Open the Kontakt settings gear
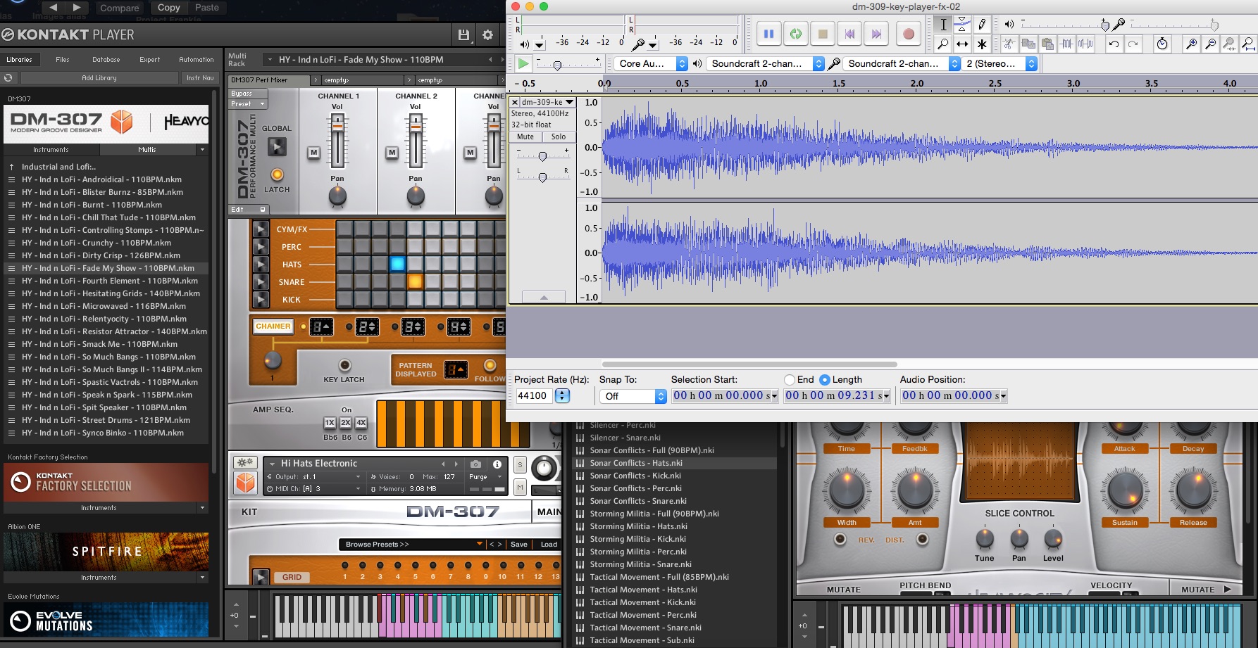This screenshot has width=1258, height=648. [x=487, y=34]
